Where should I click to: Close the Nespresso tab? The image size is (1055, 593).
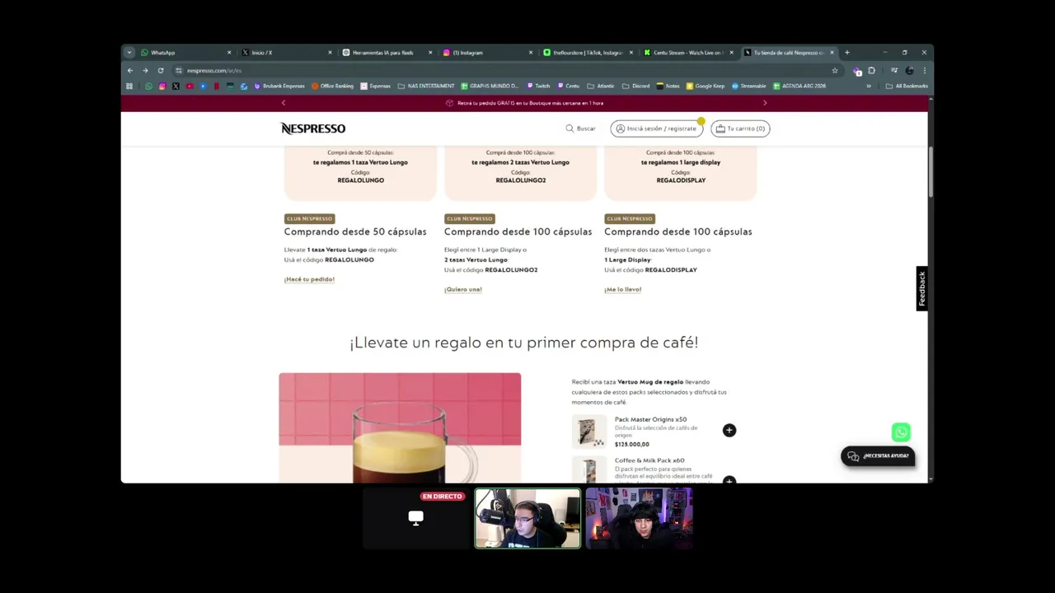pyautogui.click(x=832, y=53)
